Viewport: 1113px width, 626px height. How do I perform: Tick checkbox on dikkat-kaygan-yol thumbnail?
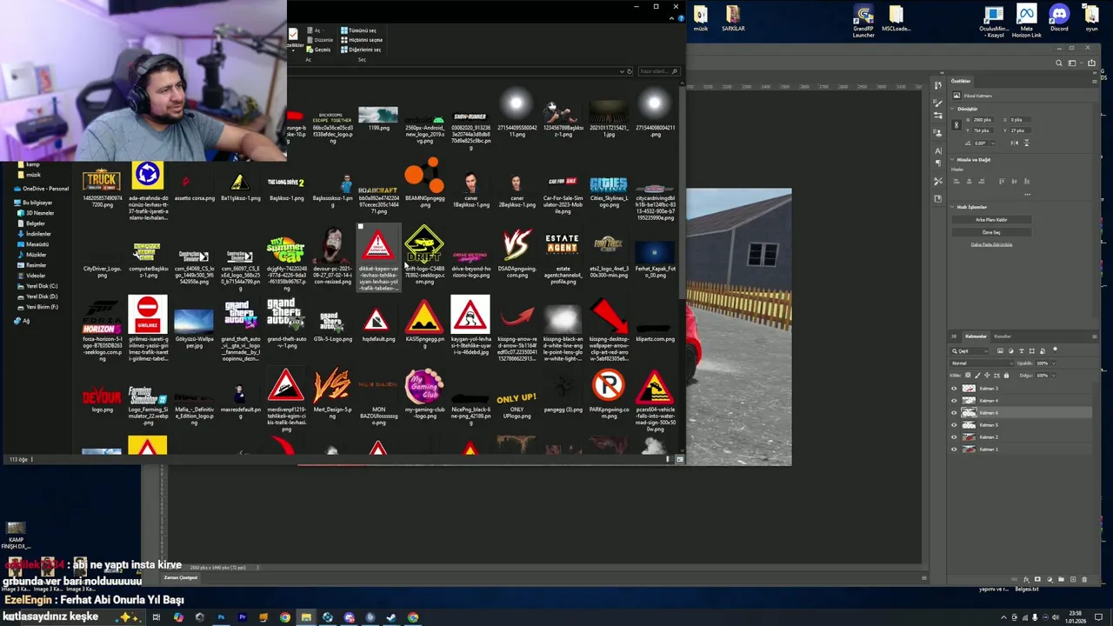360,227
